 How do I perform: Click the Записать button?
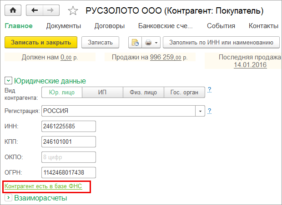point(100,43)
